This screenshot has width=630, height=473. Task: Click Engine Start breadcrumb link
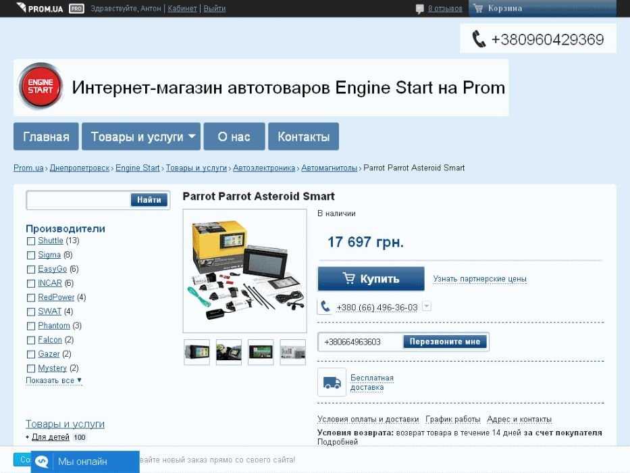[137, 168]
